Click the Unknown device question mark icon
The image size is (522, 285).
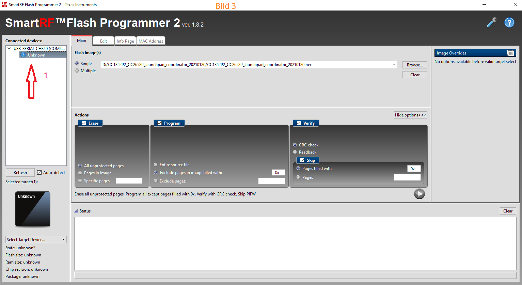23,55
